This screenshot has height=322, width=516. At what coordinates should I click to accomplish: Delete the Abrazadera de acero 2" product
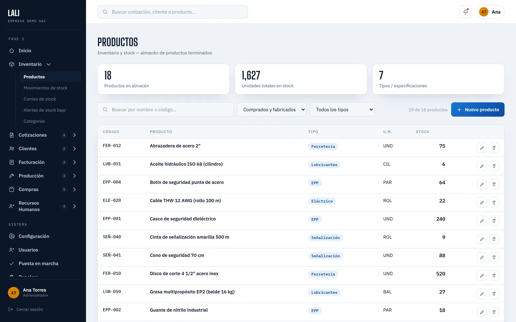coord(494,148)
